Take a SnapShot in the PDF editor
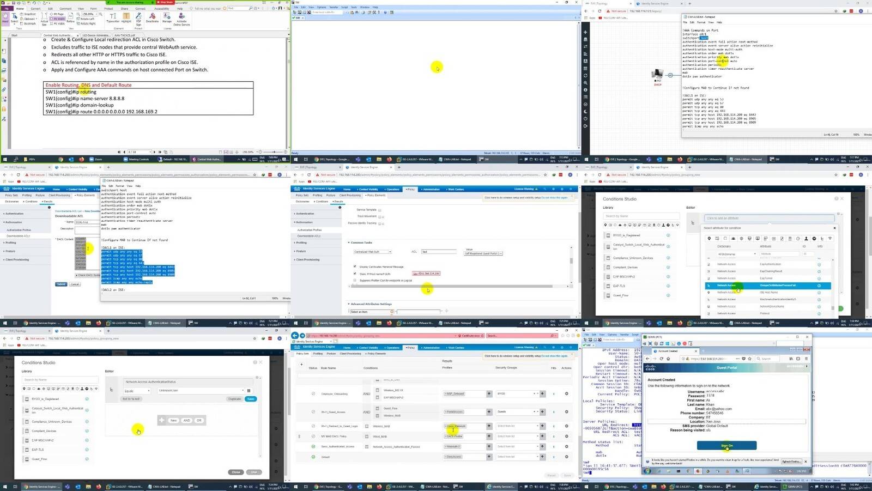The width and height of the screenshot is (872, 491). pos(29,14)
